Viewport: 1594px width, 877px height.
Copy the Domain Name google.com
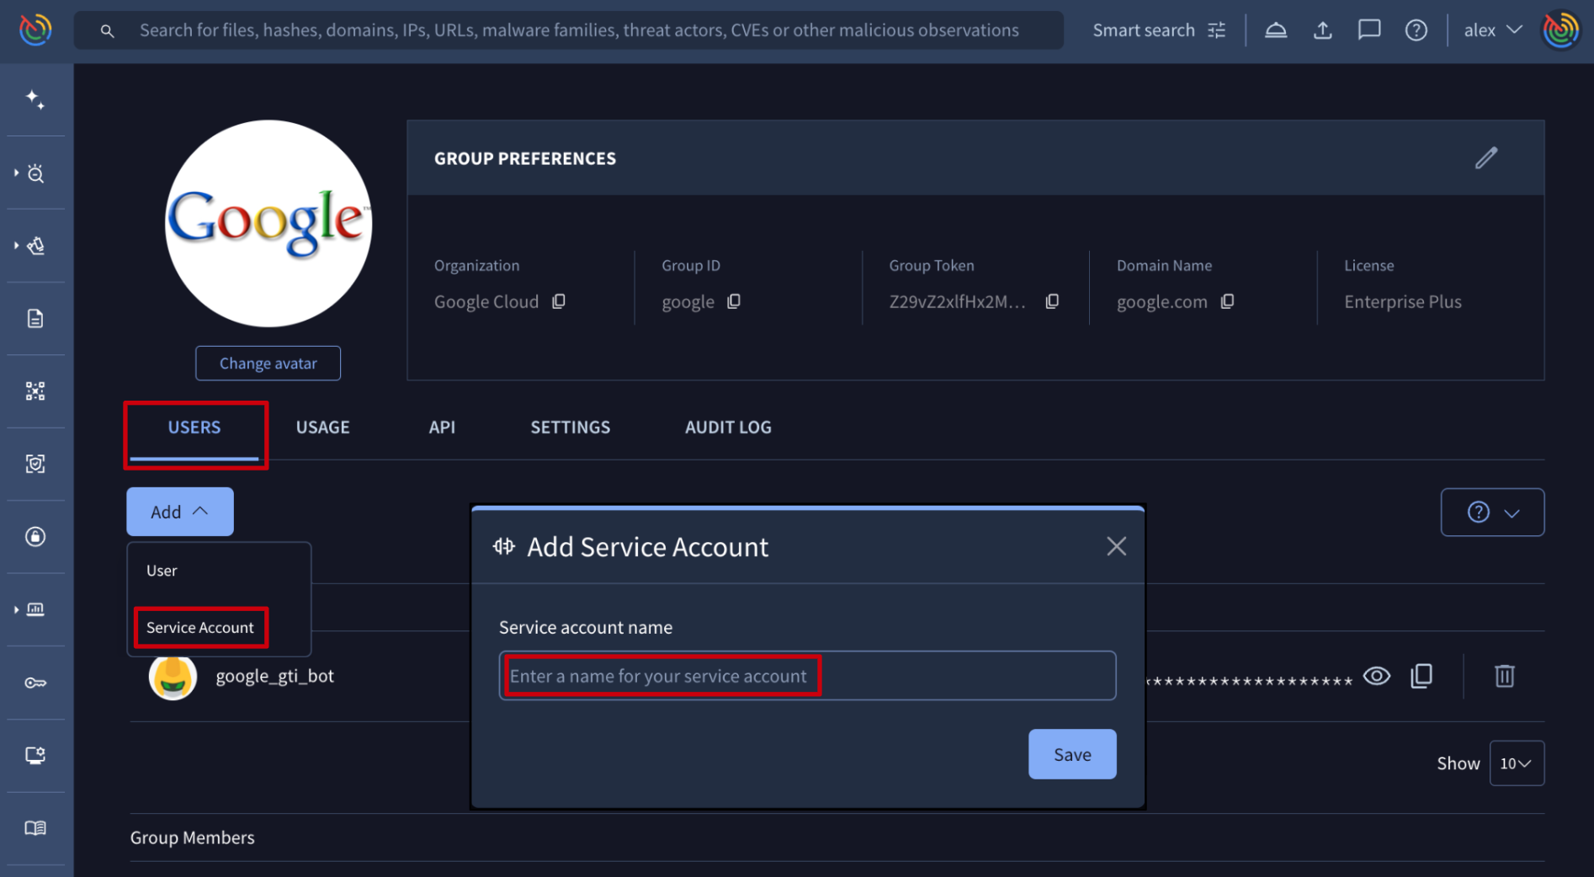pyautogui.click(x=1228, y=301)
